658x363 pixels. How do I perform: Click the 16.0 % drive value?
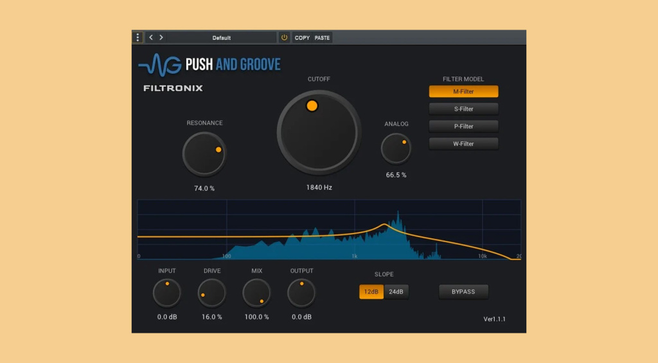click(212, 317)
